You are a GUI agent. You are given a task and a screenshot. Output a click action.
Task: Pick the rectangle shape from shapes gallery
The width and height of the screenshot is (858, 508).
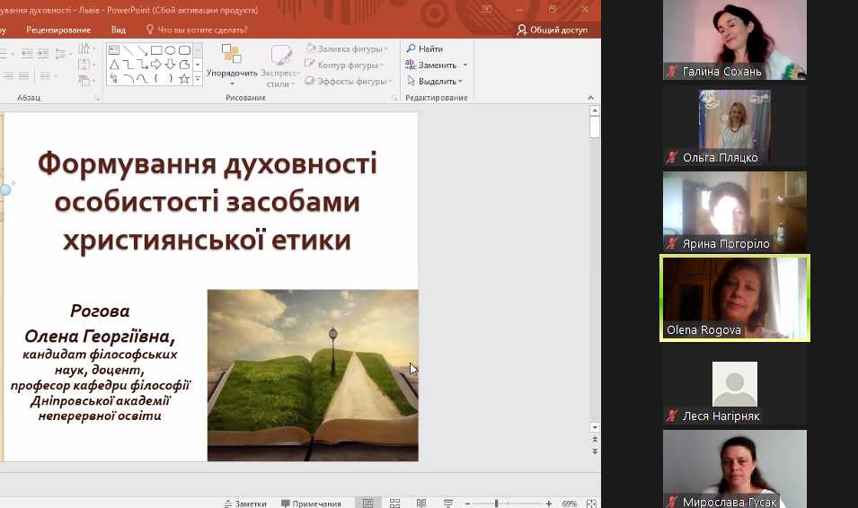[x=156, y=50]
